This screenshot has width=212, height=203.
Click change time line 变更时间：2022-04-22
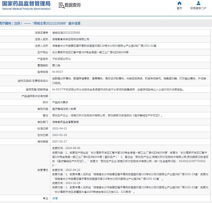click(66, 170)
